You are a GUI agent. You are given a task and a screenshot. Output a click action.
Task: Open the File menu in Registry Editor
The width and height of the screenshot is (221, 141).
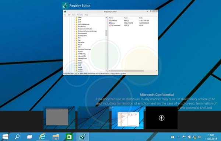(65, 15)
